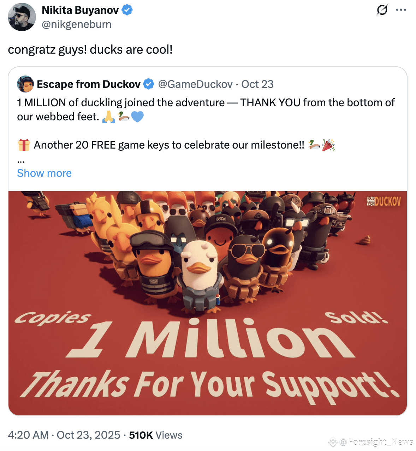Click the Escape from Duckov logo in image

pos(384,202)
